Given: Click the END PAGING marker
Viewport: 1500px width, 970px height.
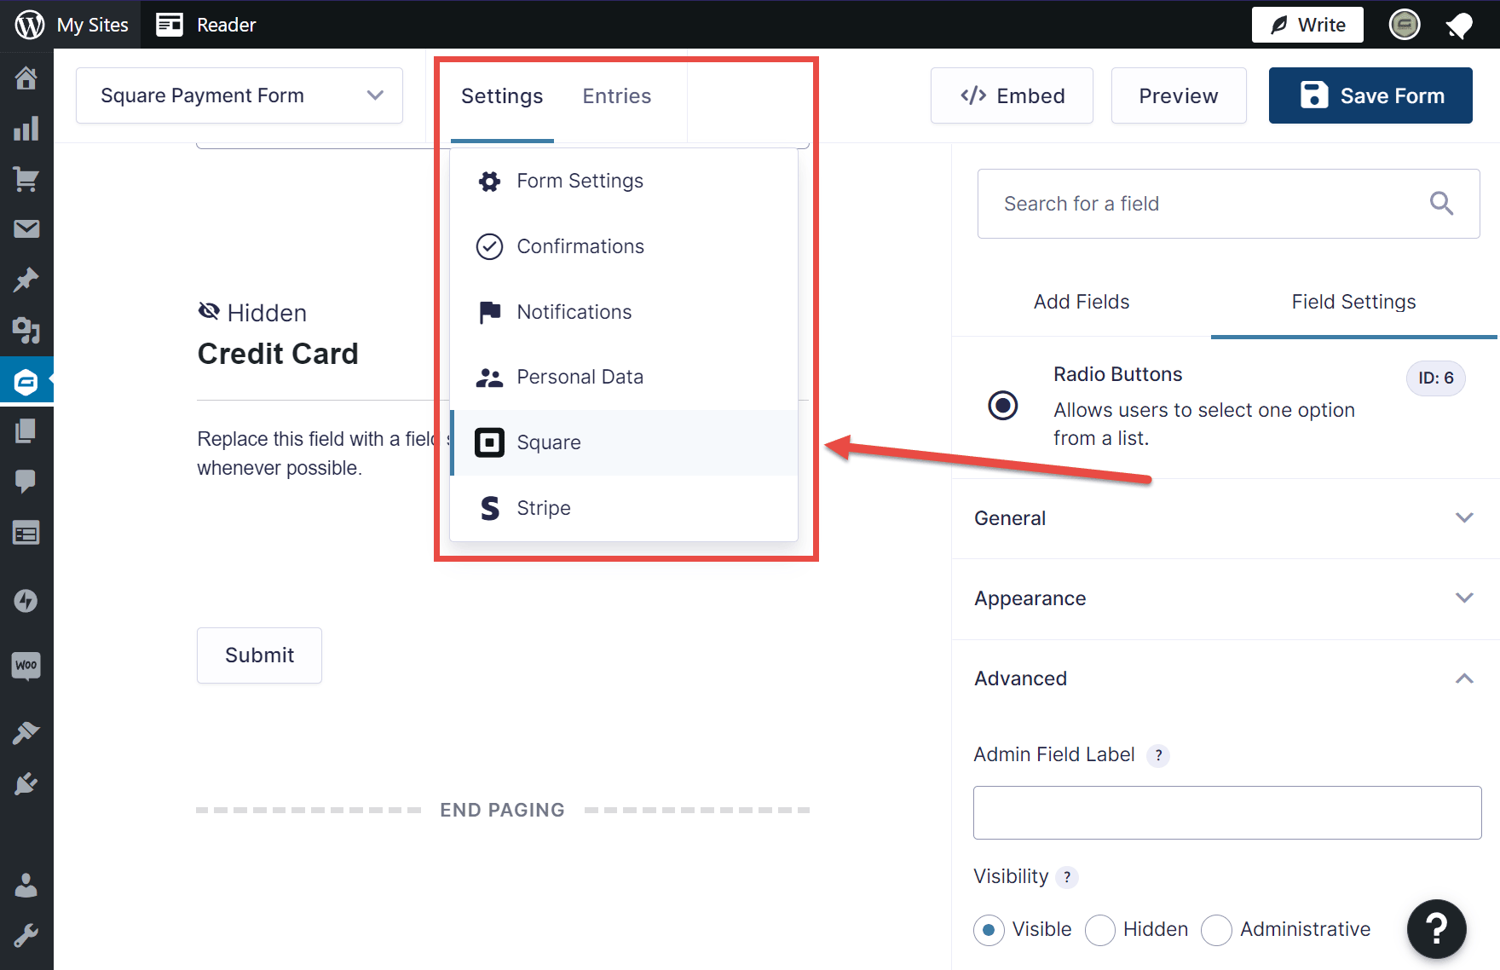Looking at the screenshot, I should click(x=502, y=810).
